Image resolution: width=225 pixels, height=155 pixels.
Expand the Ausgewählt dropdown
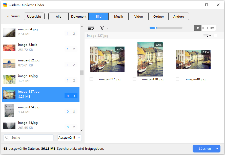coord(70,138)
